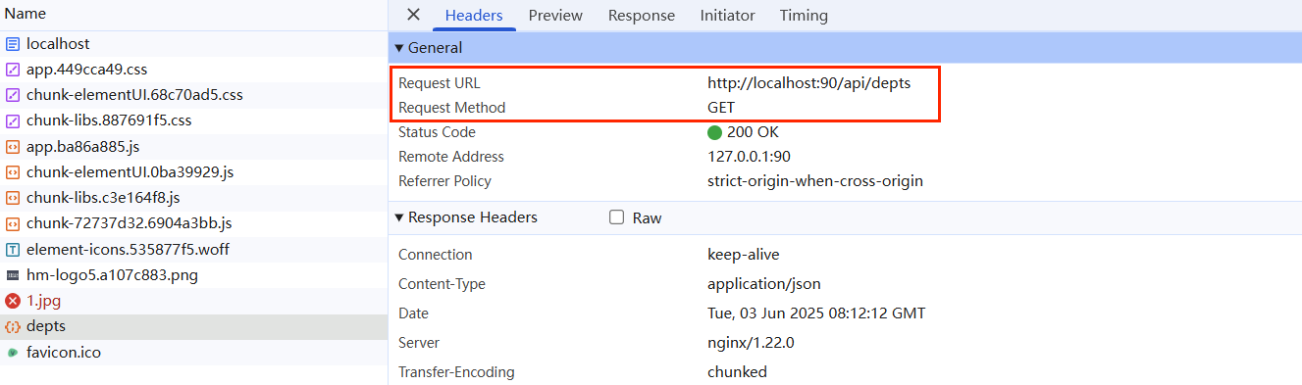Click the image icon for hm-logo5.a107c883.png

click(x=13, y=275)
